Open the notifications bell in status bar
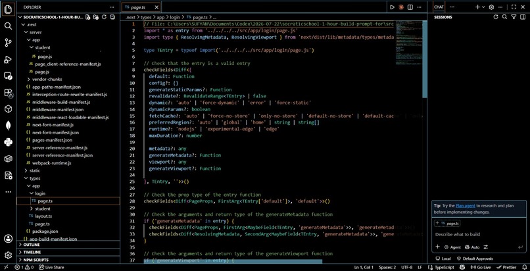 pos(525,267)
